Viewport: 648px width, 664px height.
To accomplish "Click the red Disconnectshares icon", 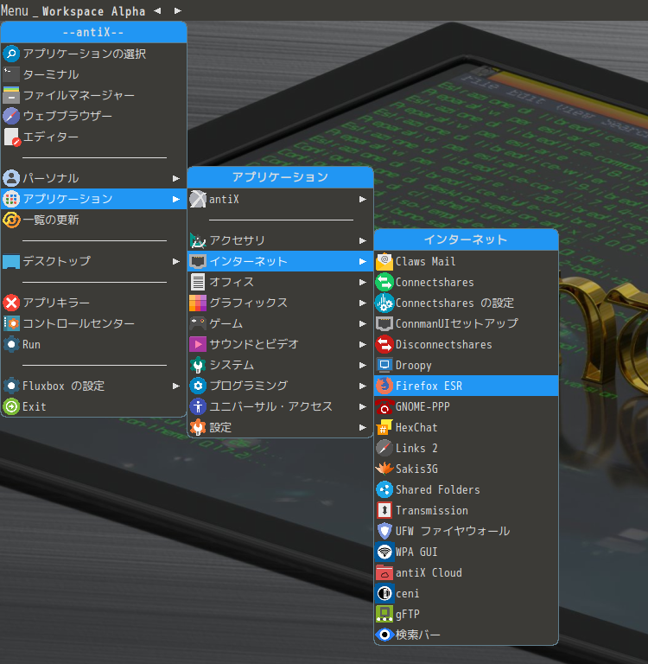I will tap(384, 344).
